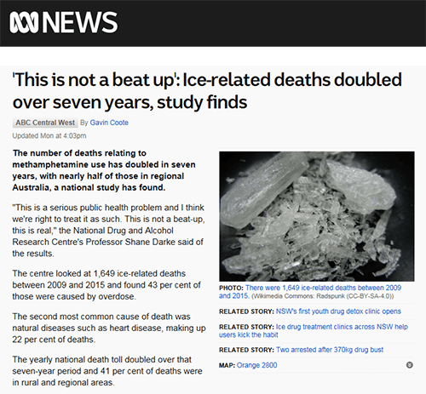
Task: Open NSW's first youth drug detox clinic story
Action: click(338, 311)
